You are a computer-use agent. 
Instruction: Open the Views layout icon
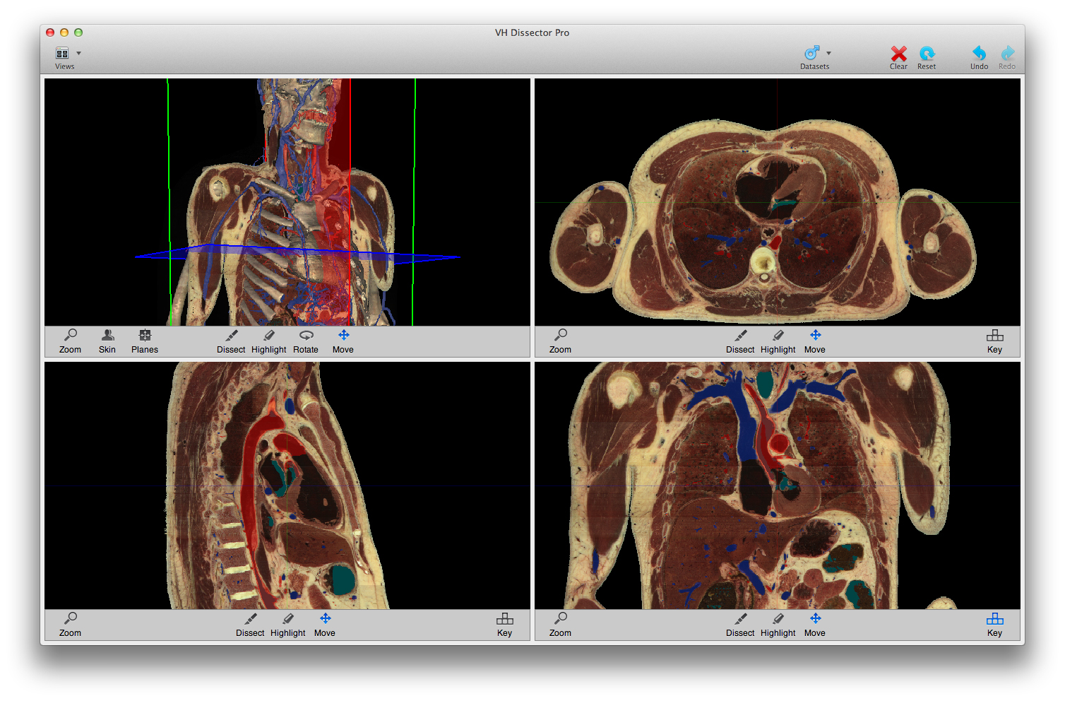(62, 53)
